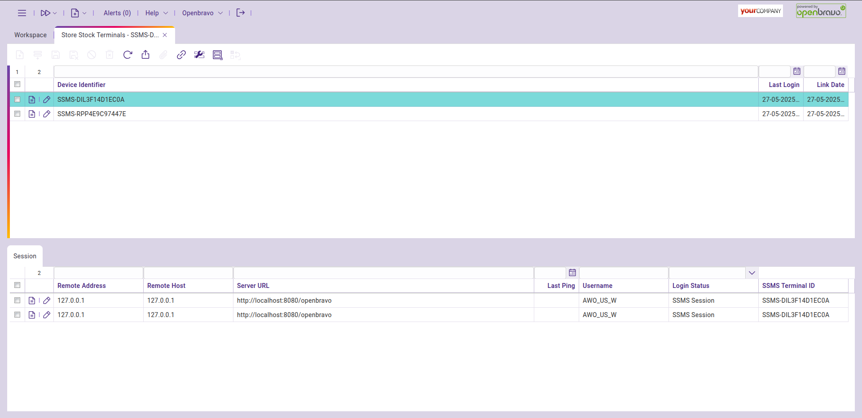Tick the checkbox for SSMS-RPP4E9C97447E row
The width and height of the screenshot is (862, 418).
[18, 114]
